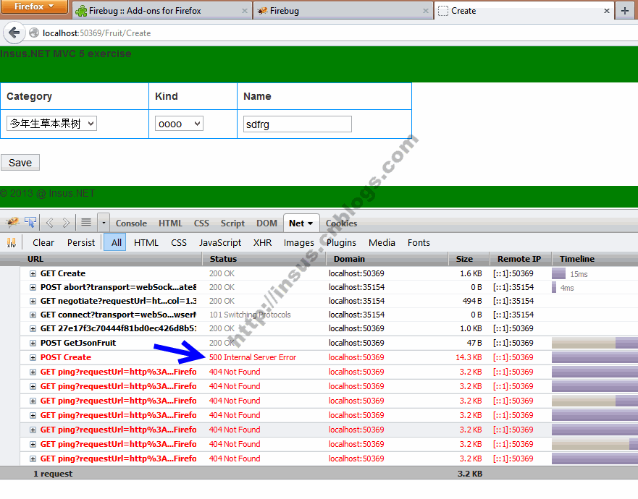Expand the POST GetJsonFruit request
Viewport: 638px width, 499px height.
click(x=33, y=344)
